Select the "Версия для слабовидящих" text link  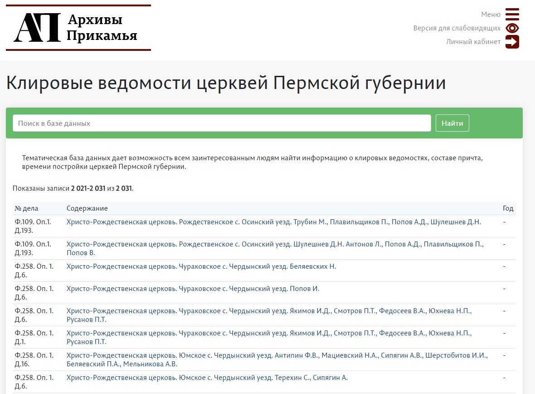(x=457, y=28)
